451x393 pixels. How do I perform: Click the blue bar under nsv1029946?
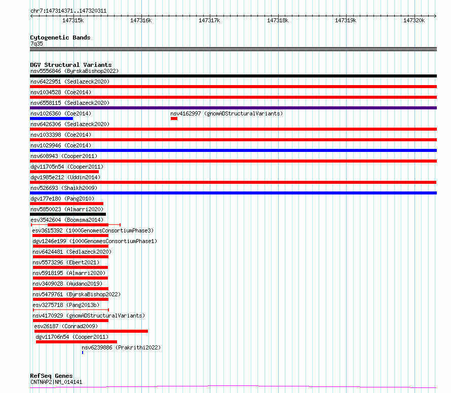[x=233, y=150]
